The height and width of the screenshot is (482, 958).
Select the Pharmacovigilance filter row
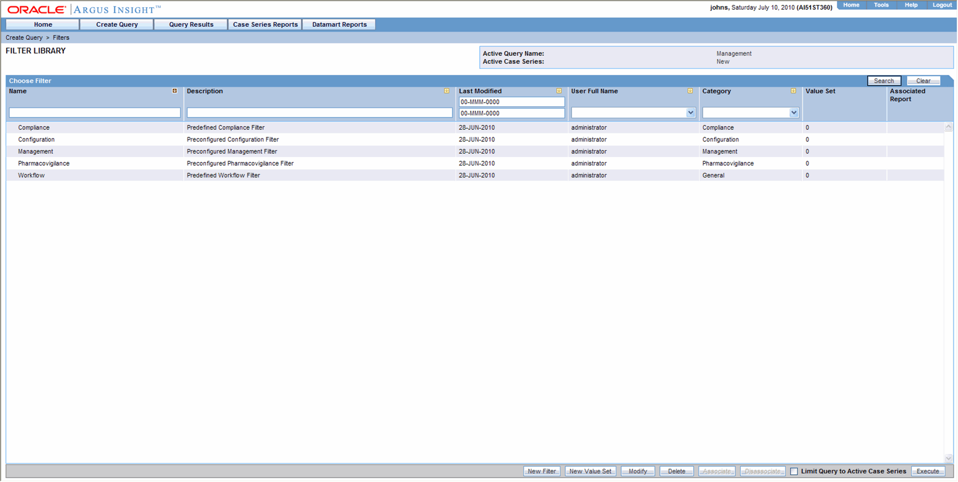[x=44, y=164]
